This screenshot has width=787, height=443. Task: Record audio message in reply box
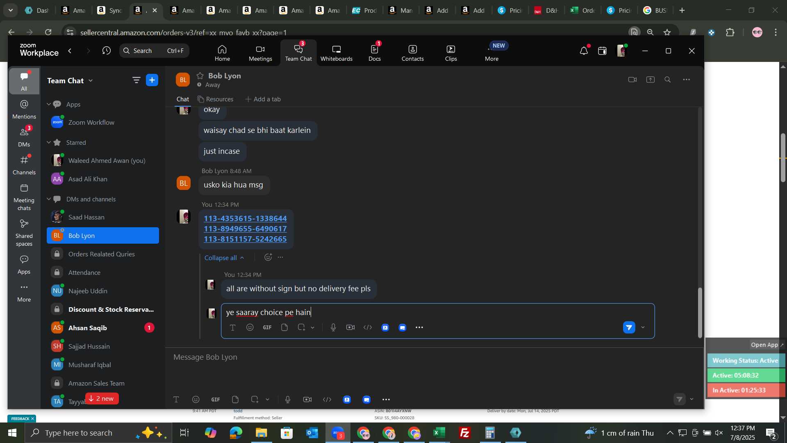pyautogui.click(x=333, y=327)
